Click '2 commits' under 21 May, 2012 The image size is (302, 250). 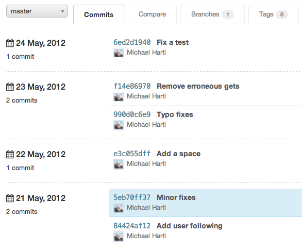(22, 211)
